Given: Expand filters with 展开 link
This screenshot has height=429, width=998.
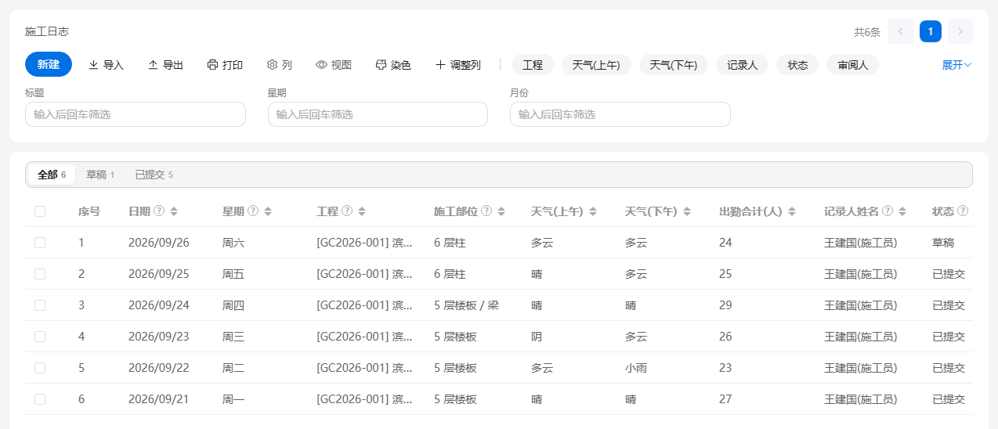Looking at the screenshot, I should (956, 65).
